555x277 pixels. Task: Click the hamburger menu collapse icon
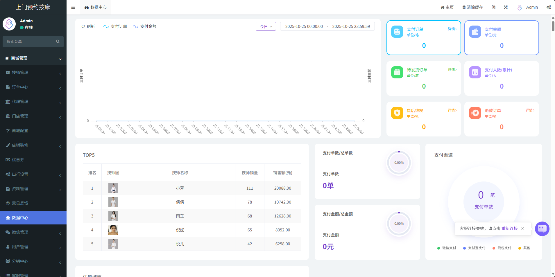[73, 7]
